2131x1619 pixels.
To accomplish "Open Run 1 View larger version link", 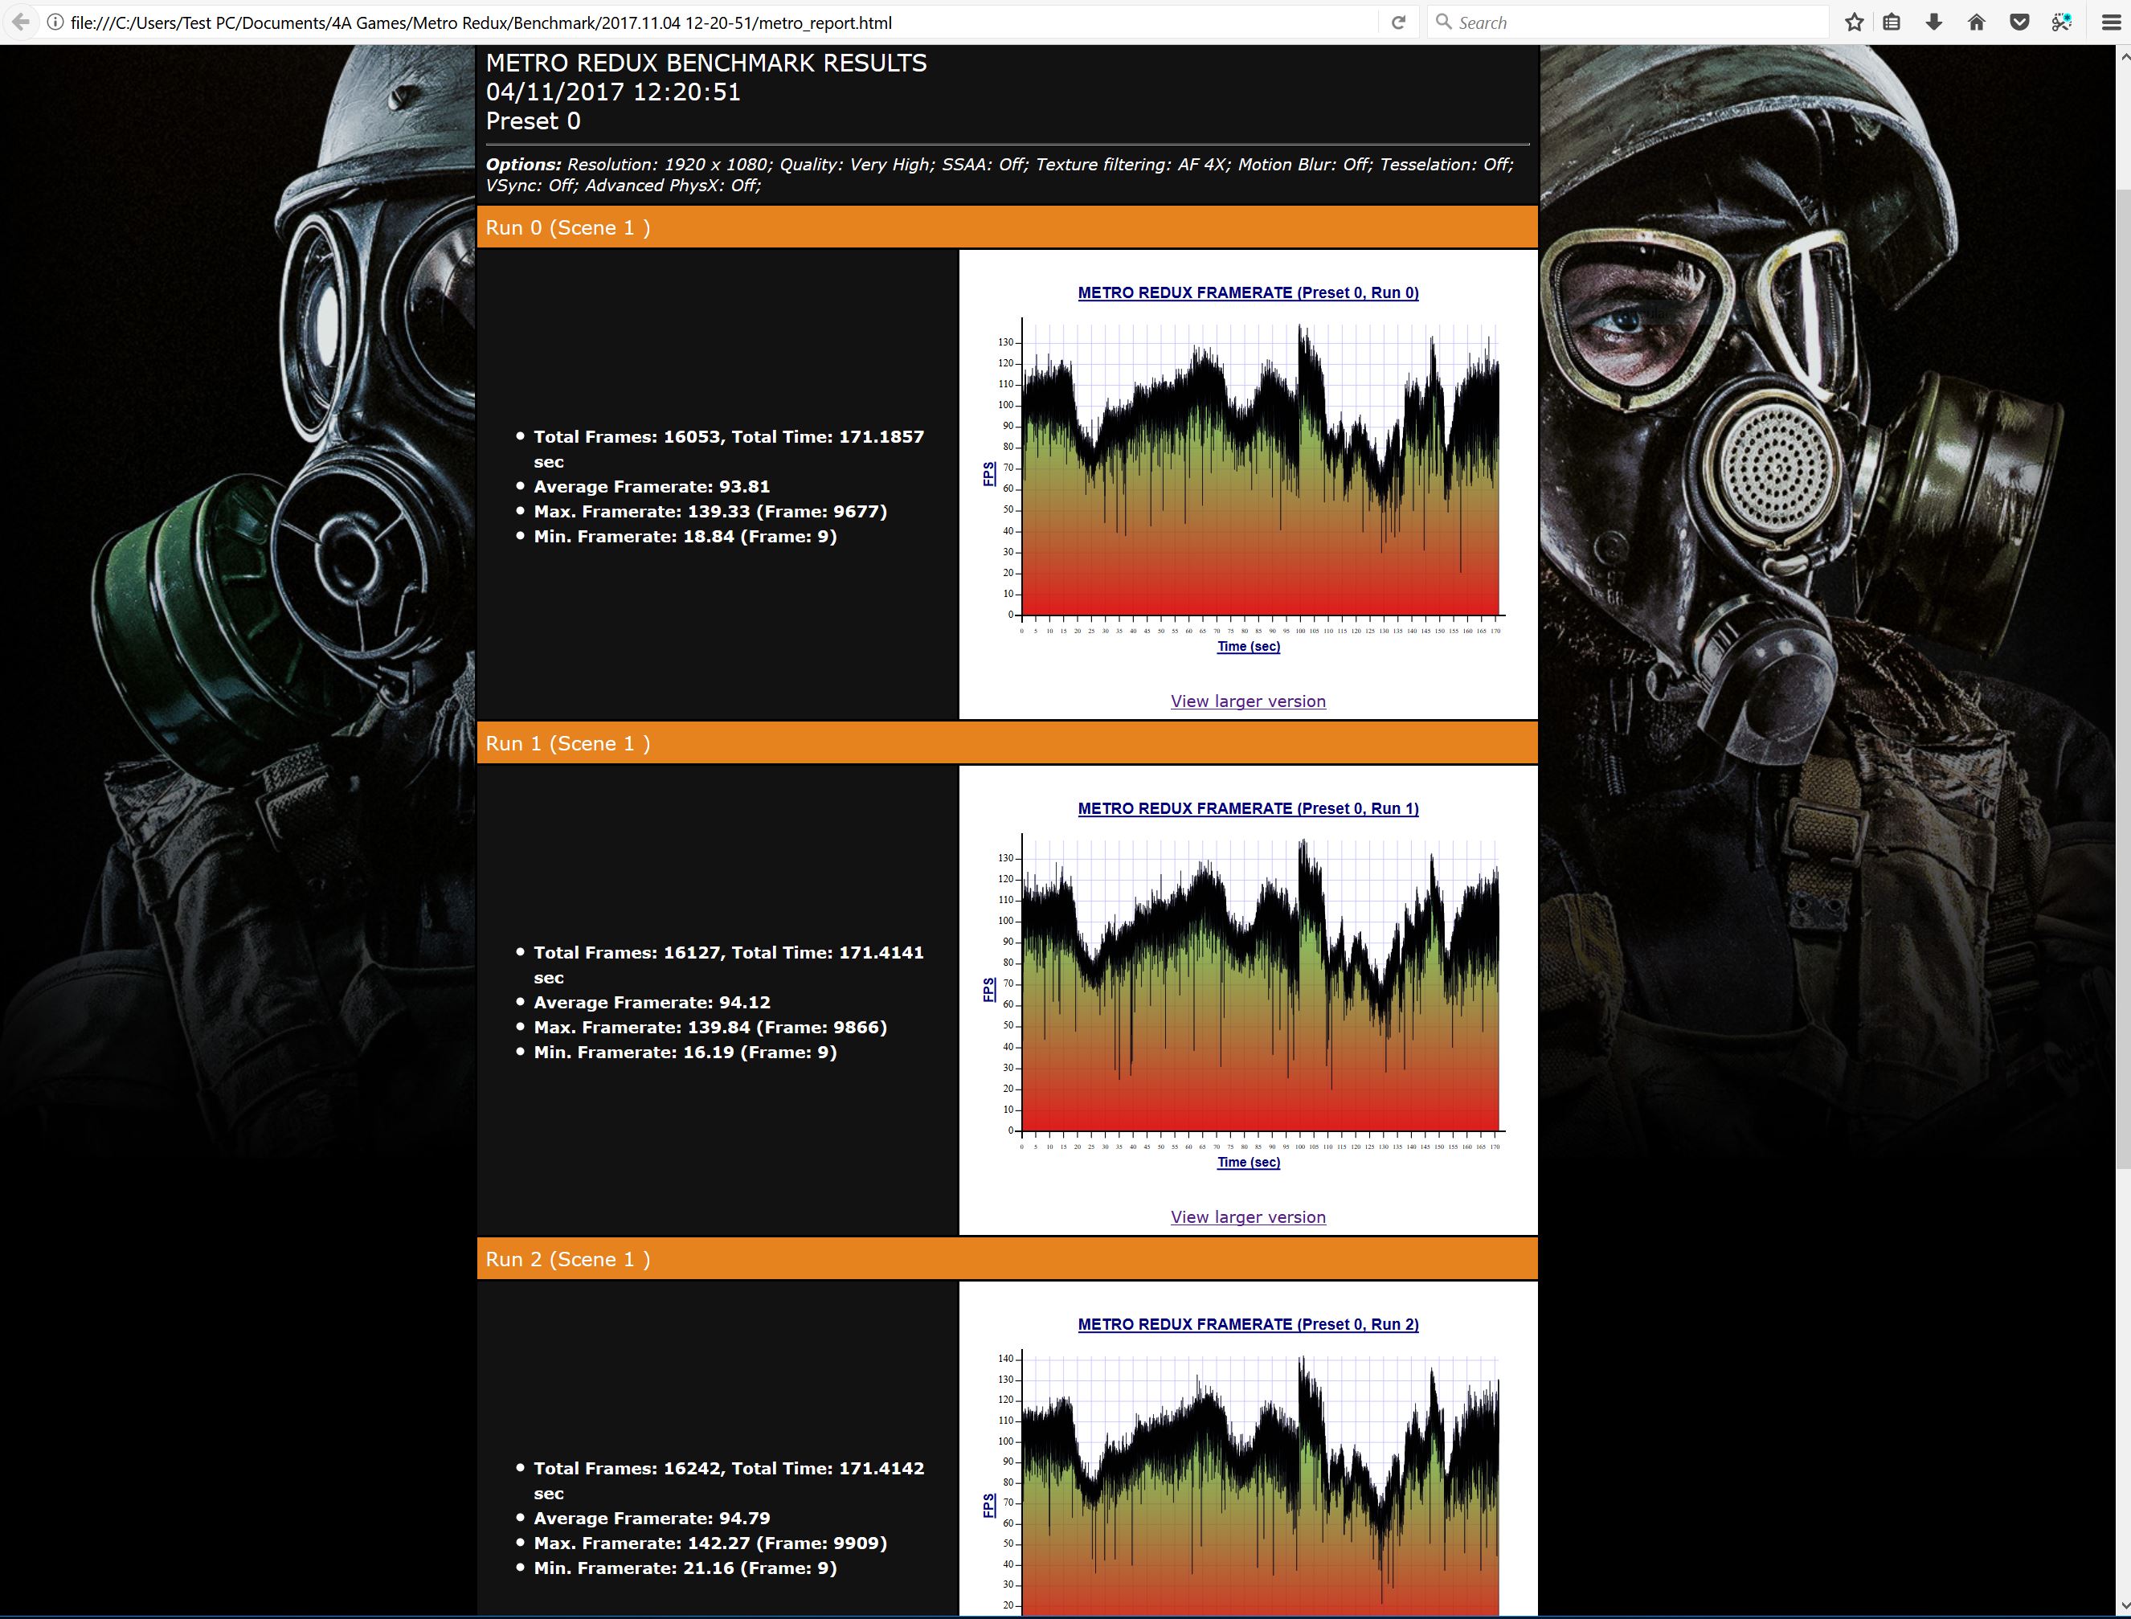I will pos(1247,1217).
